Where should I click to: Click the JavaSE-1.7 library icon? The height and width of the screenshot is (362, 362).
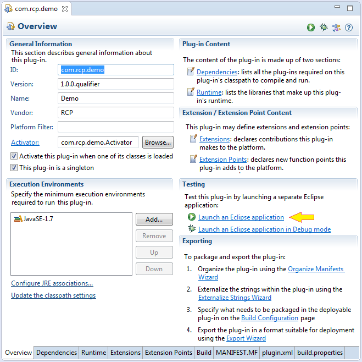18,218
